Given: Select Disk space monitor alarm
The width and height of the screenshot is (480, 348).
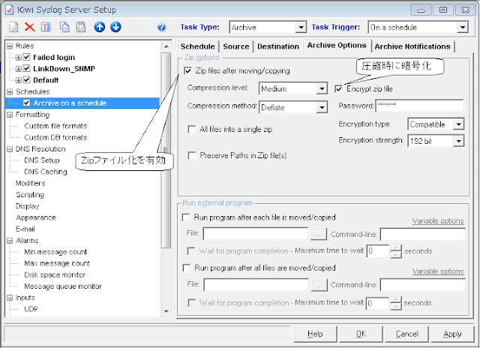Looking at the screenshot, I should coord(55,274).
